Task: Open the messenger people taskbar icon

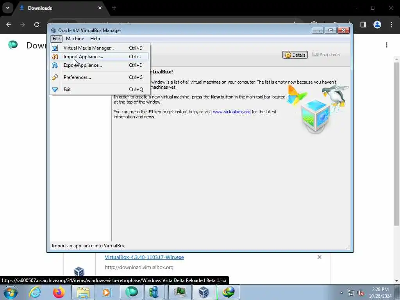Action: coord(155,292)
